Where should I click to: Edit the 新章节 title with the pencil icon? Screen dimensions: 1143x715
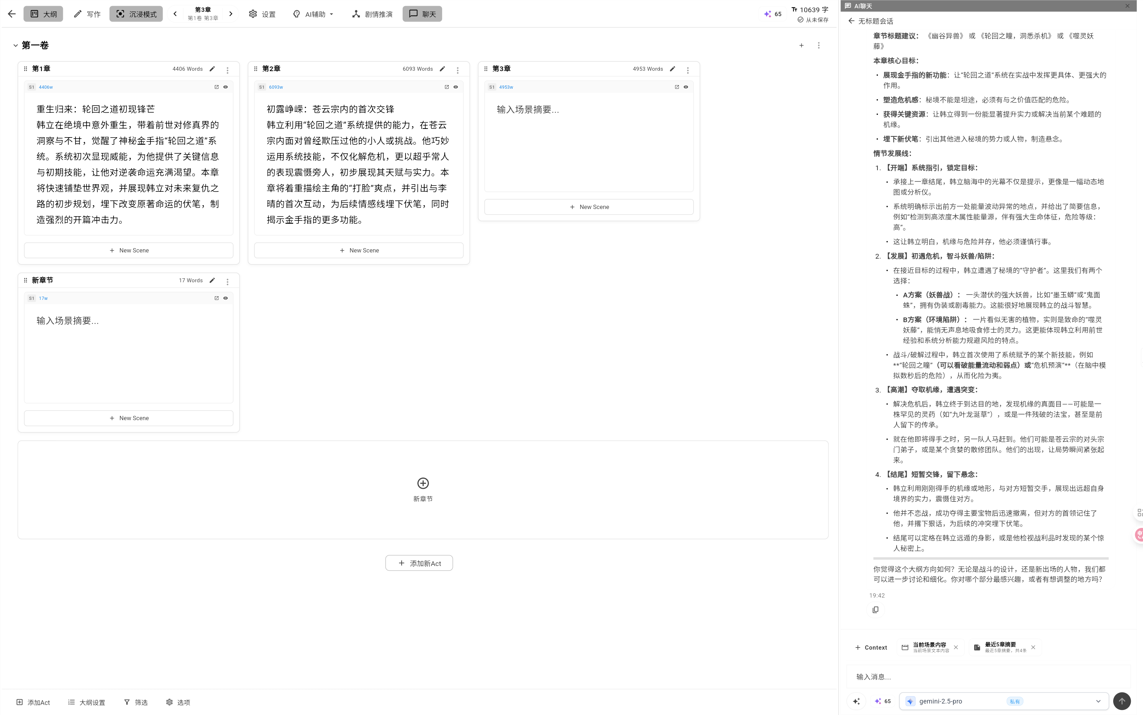pos(212,280)
